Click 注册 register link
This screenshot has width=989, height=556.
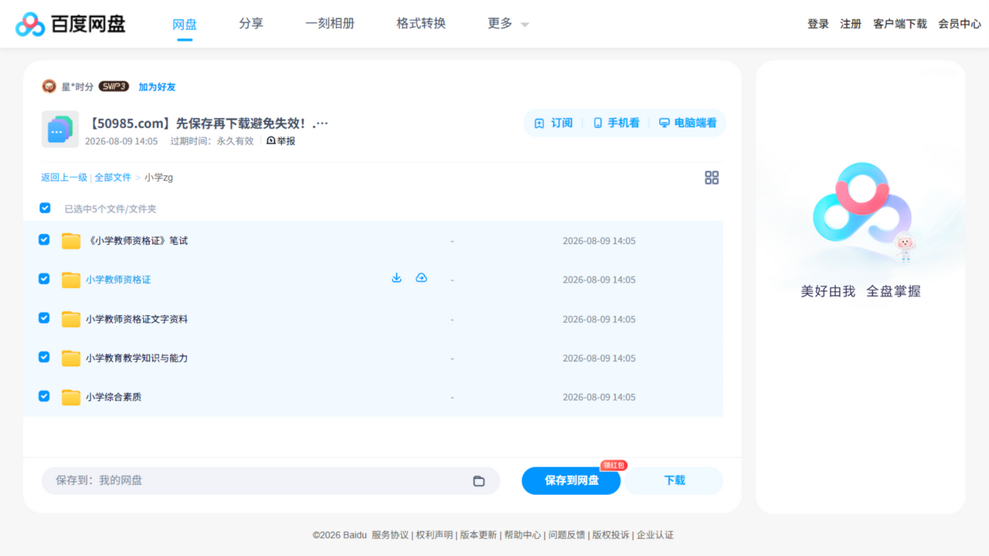point(851,24)
